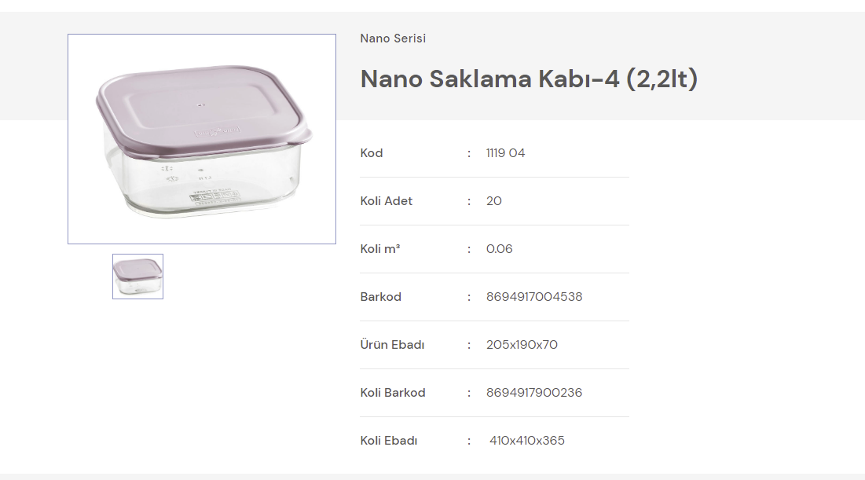Select the small product thumbnail below the photo

[137, 277]
